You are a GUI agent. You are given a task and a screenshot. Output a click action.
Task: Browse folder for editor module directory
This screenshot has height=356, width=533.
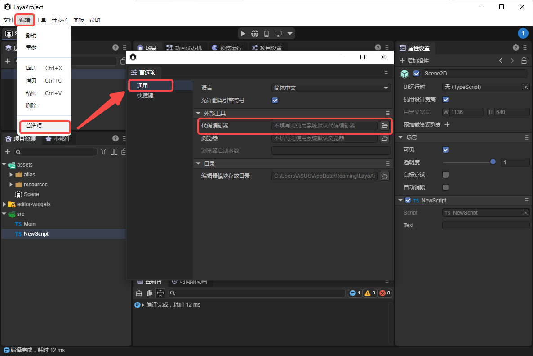pos(385,176)
